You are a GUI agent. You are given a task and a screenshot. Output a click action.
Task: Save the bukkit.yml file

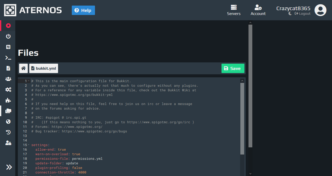tap(233, 68)
